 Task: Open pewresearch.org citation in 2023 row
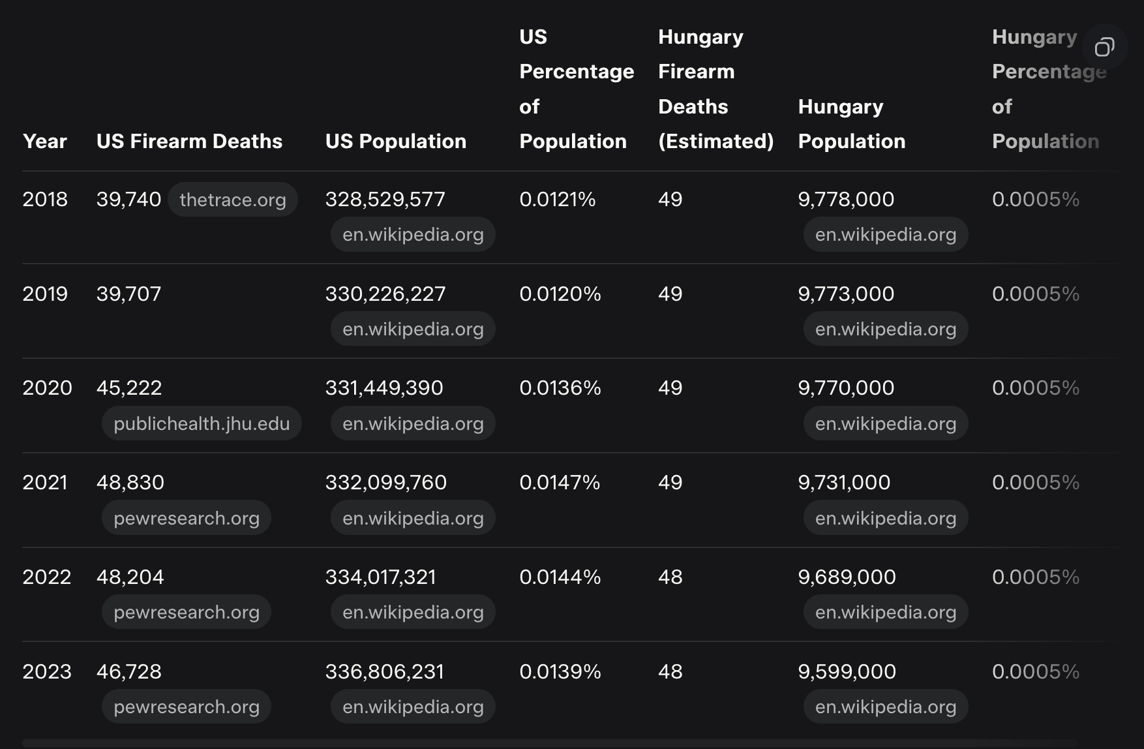click(186, 707)
